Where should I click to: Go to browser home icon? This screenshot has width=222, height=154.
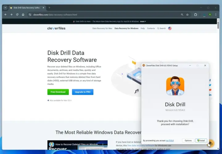tap(23, 14)
